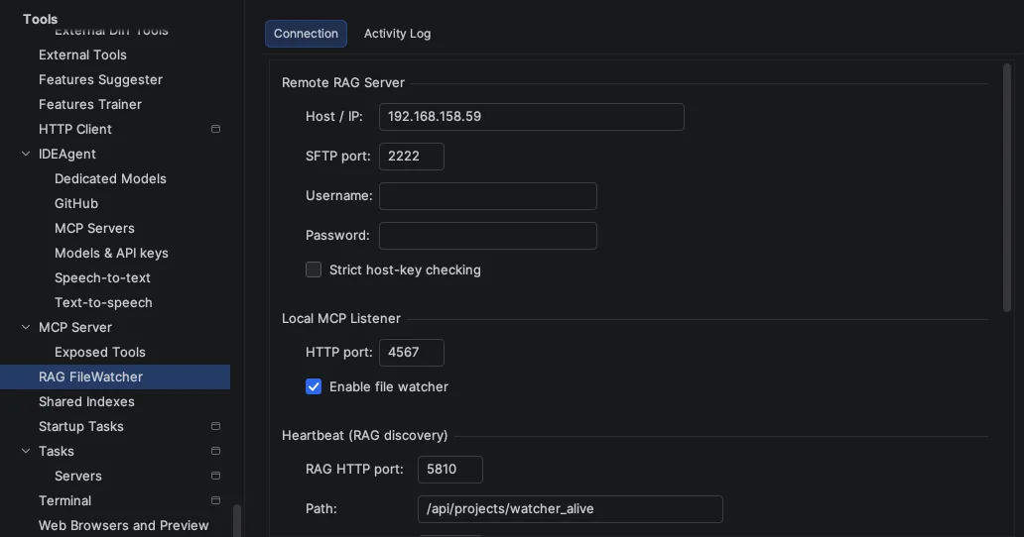Viewport: 1024px width, 537px height.
Task: Click the HTTP Client project-level settings icon
Action: 215,129
